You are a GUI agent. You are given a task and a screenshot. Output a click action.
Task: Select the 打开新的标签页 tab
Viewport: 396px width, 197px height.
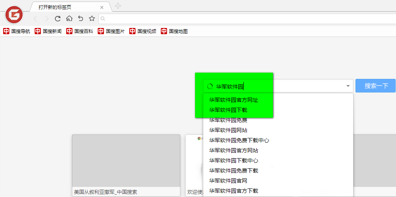click(x=71, y=7)
